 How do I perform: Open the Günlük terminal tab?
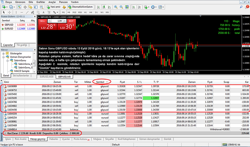pos(168,139)
